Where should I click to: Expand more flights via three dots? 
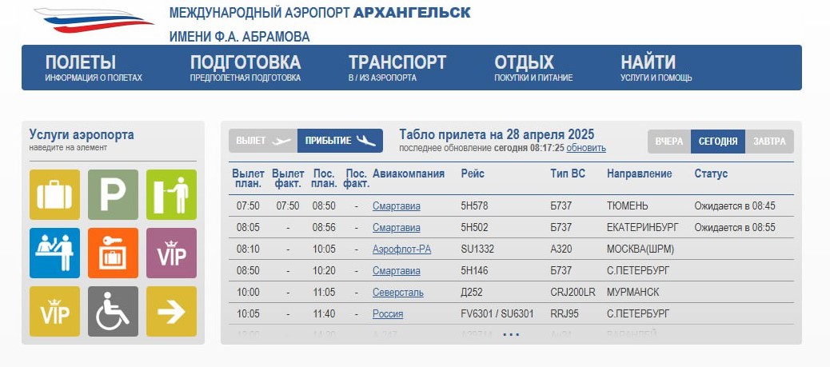click(x=511, y=335)
